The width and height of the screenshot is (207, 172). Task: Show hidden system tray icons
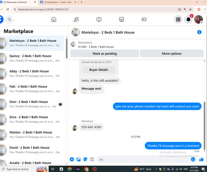[x=156, y=169]
